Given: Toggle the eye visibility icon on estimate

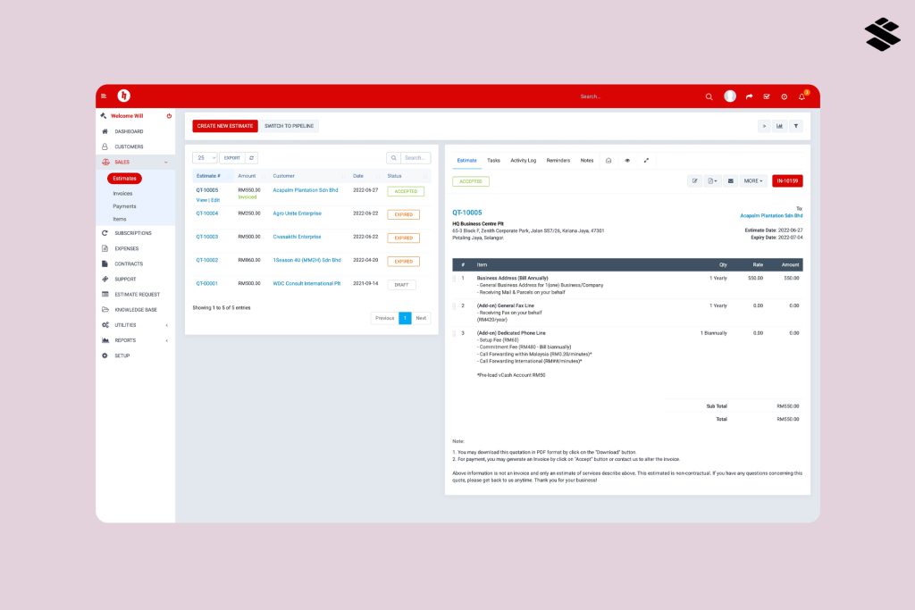Looking at the screenshot, I should [627, 161].
